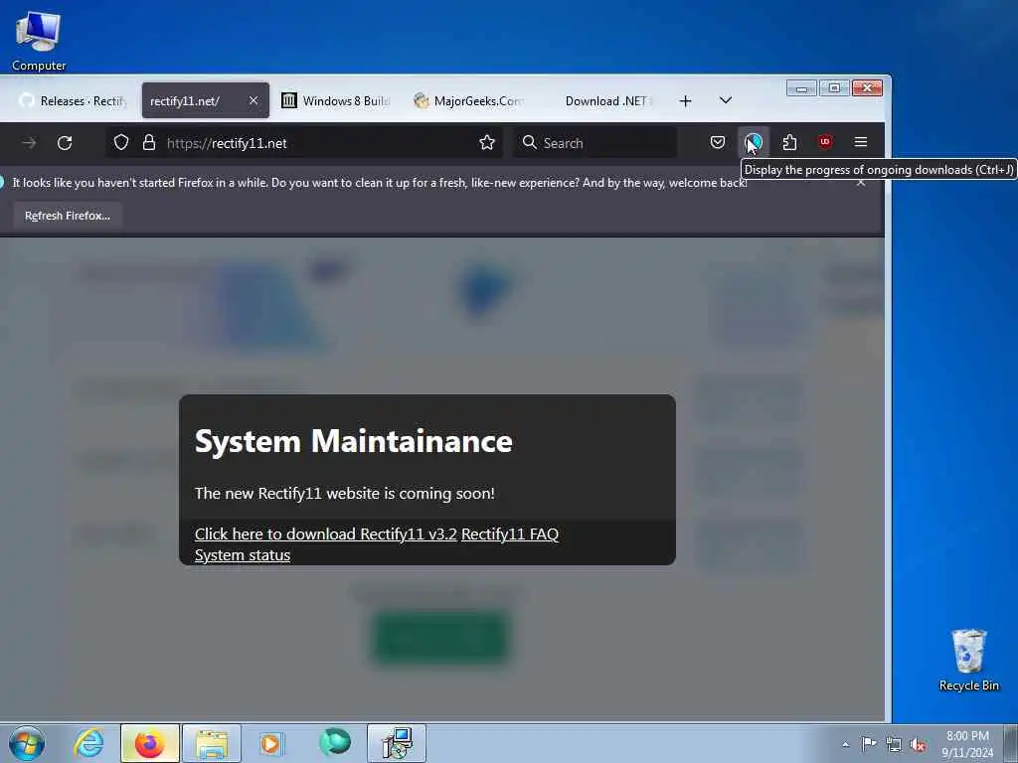Switch to the MajorGeeks.Com tab
Image resolution: width=1018 pixels, height=763 pixels.
click(469, 100)
